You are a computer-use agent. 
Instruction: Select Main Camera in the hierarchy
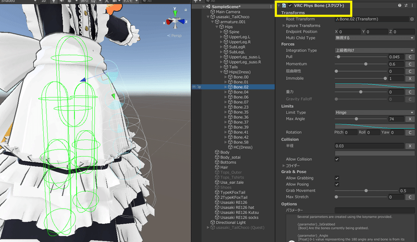coord(228,11)
